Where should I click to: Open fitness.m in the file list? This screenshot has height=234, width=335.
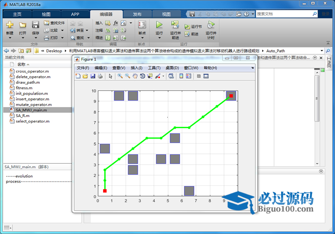(24, 88)
